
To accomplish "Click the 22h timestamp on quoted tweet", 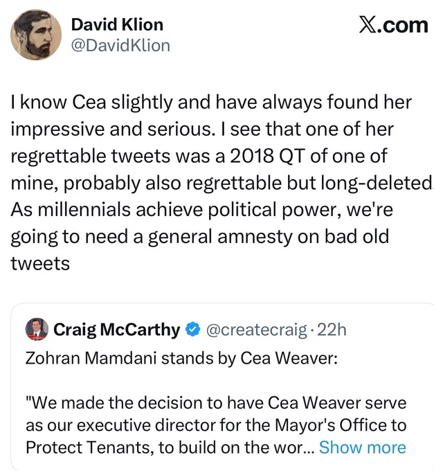I will click(x=332, y=330).
